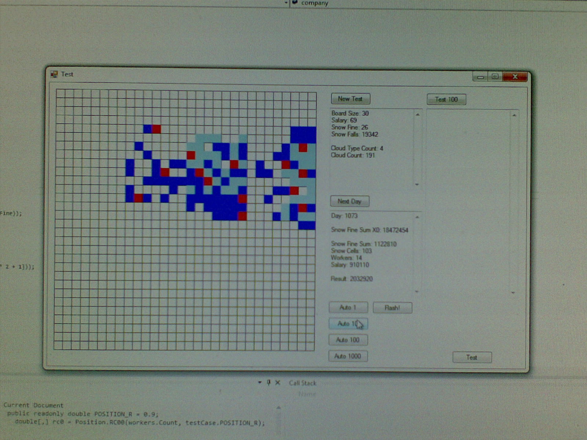This screenshot has height=440, width=587.
Task: Click the Flash! button
Action: click(392, 308)
